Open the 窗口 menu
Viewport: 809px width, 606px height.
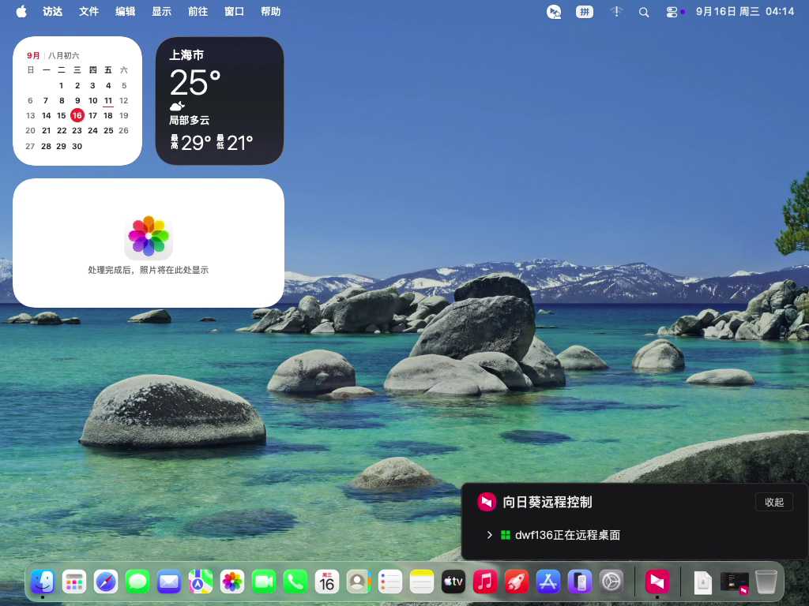point(234,11)
